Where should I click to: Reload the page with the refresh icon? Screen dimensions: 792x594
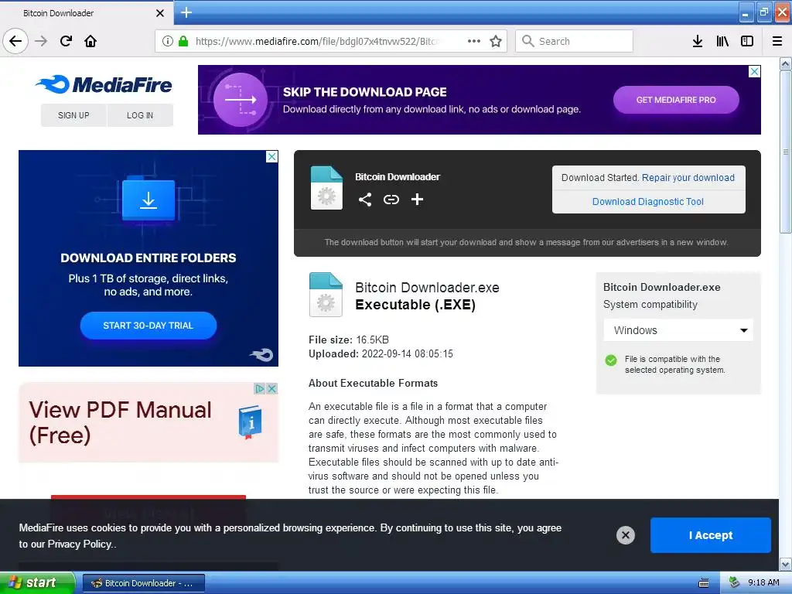[66, 41]
